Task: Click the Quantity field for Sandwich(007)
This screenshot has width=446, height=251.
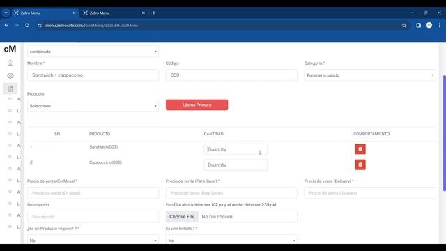Action: [236, 149]
